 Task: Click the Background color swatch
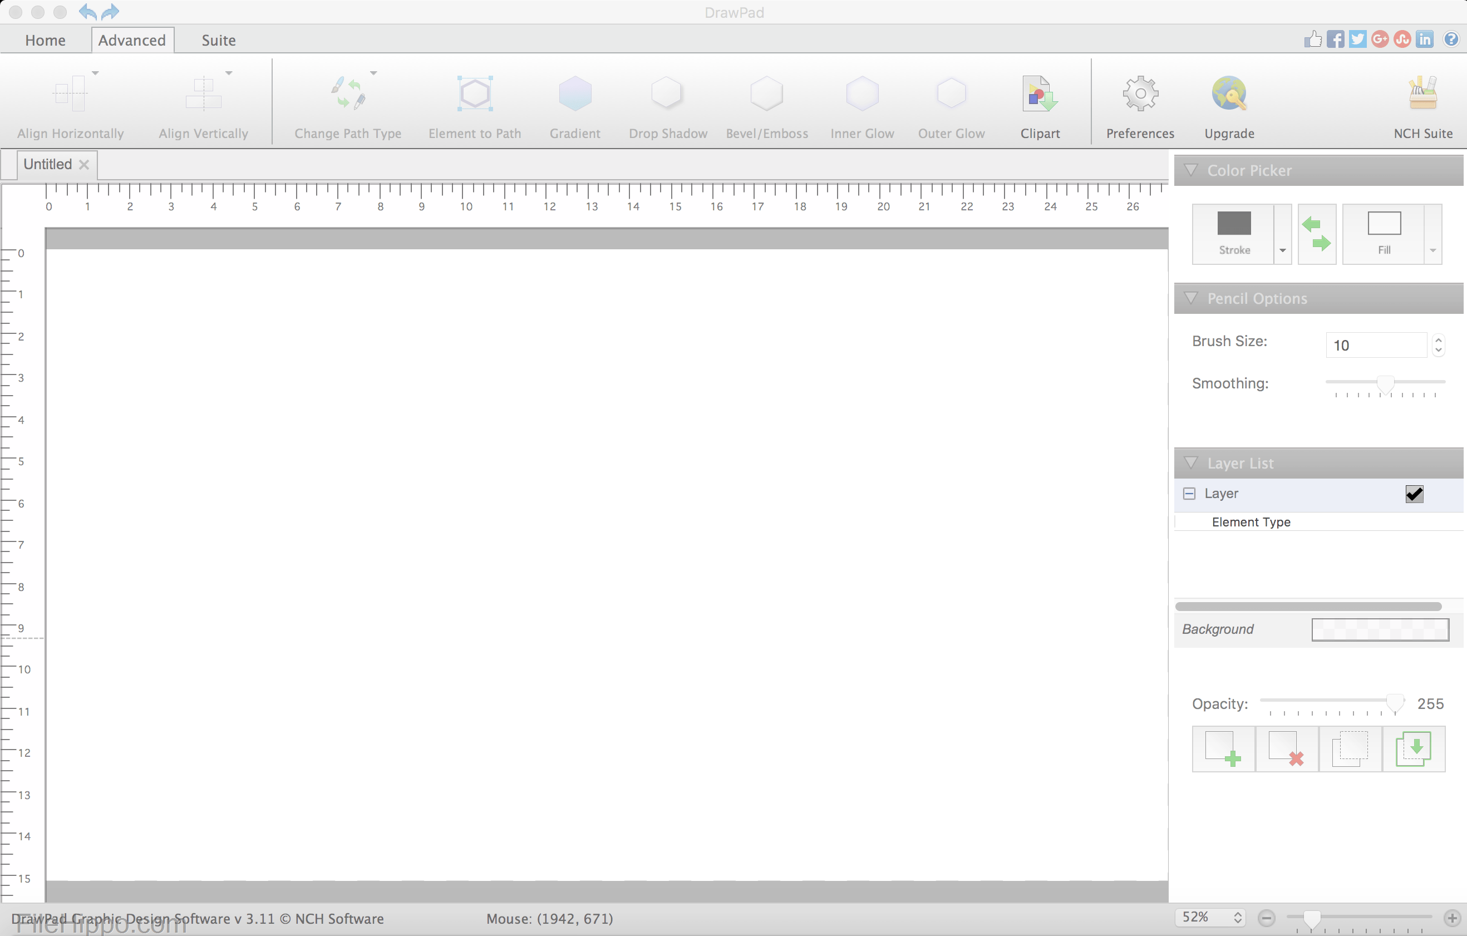1380,629
